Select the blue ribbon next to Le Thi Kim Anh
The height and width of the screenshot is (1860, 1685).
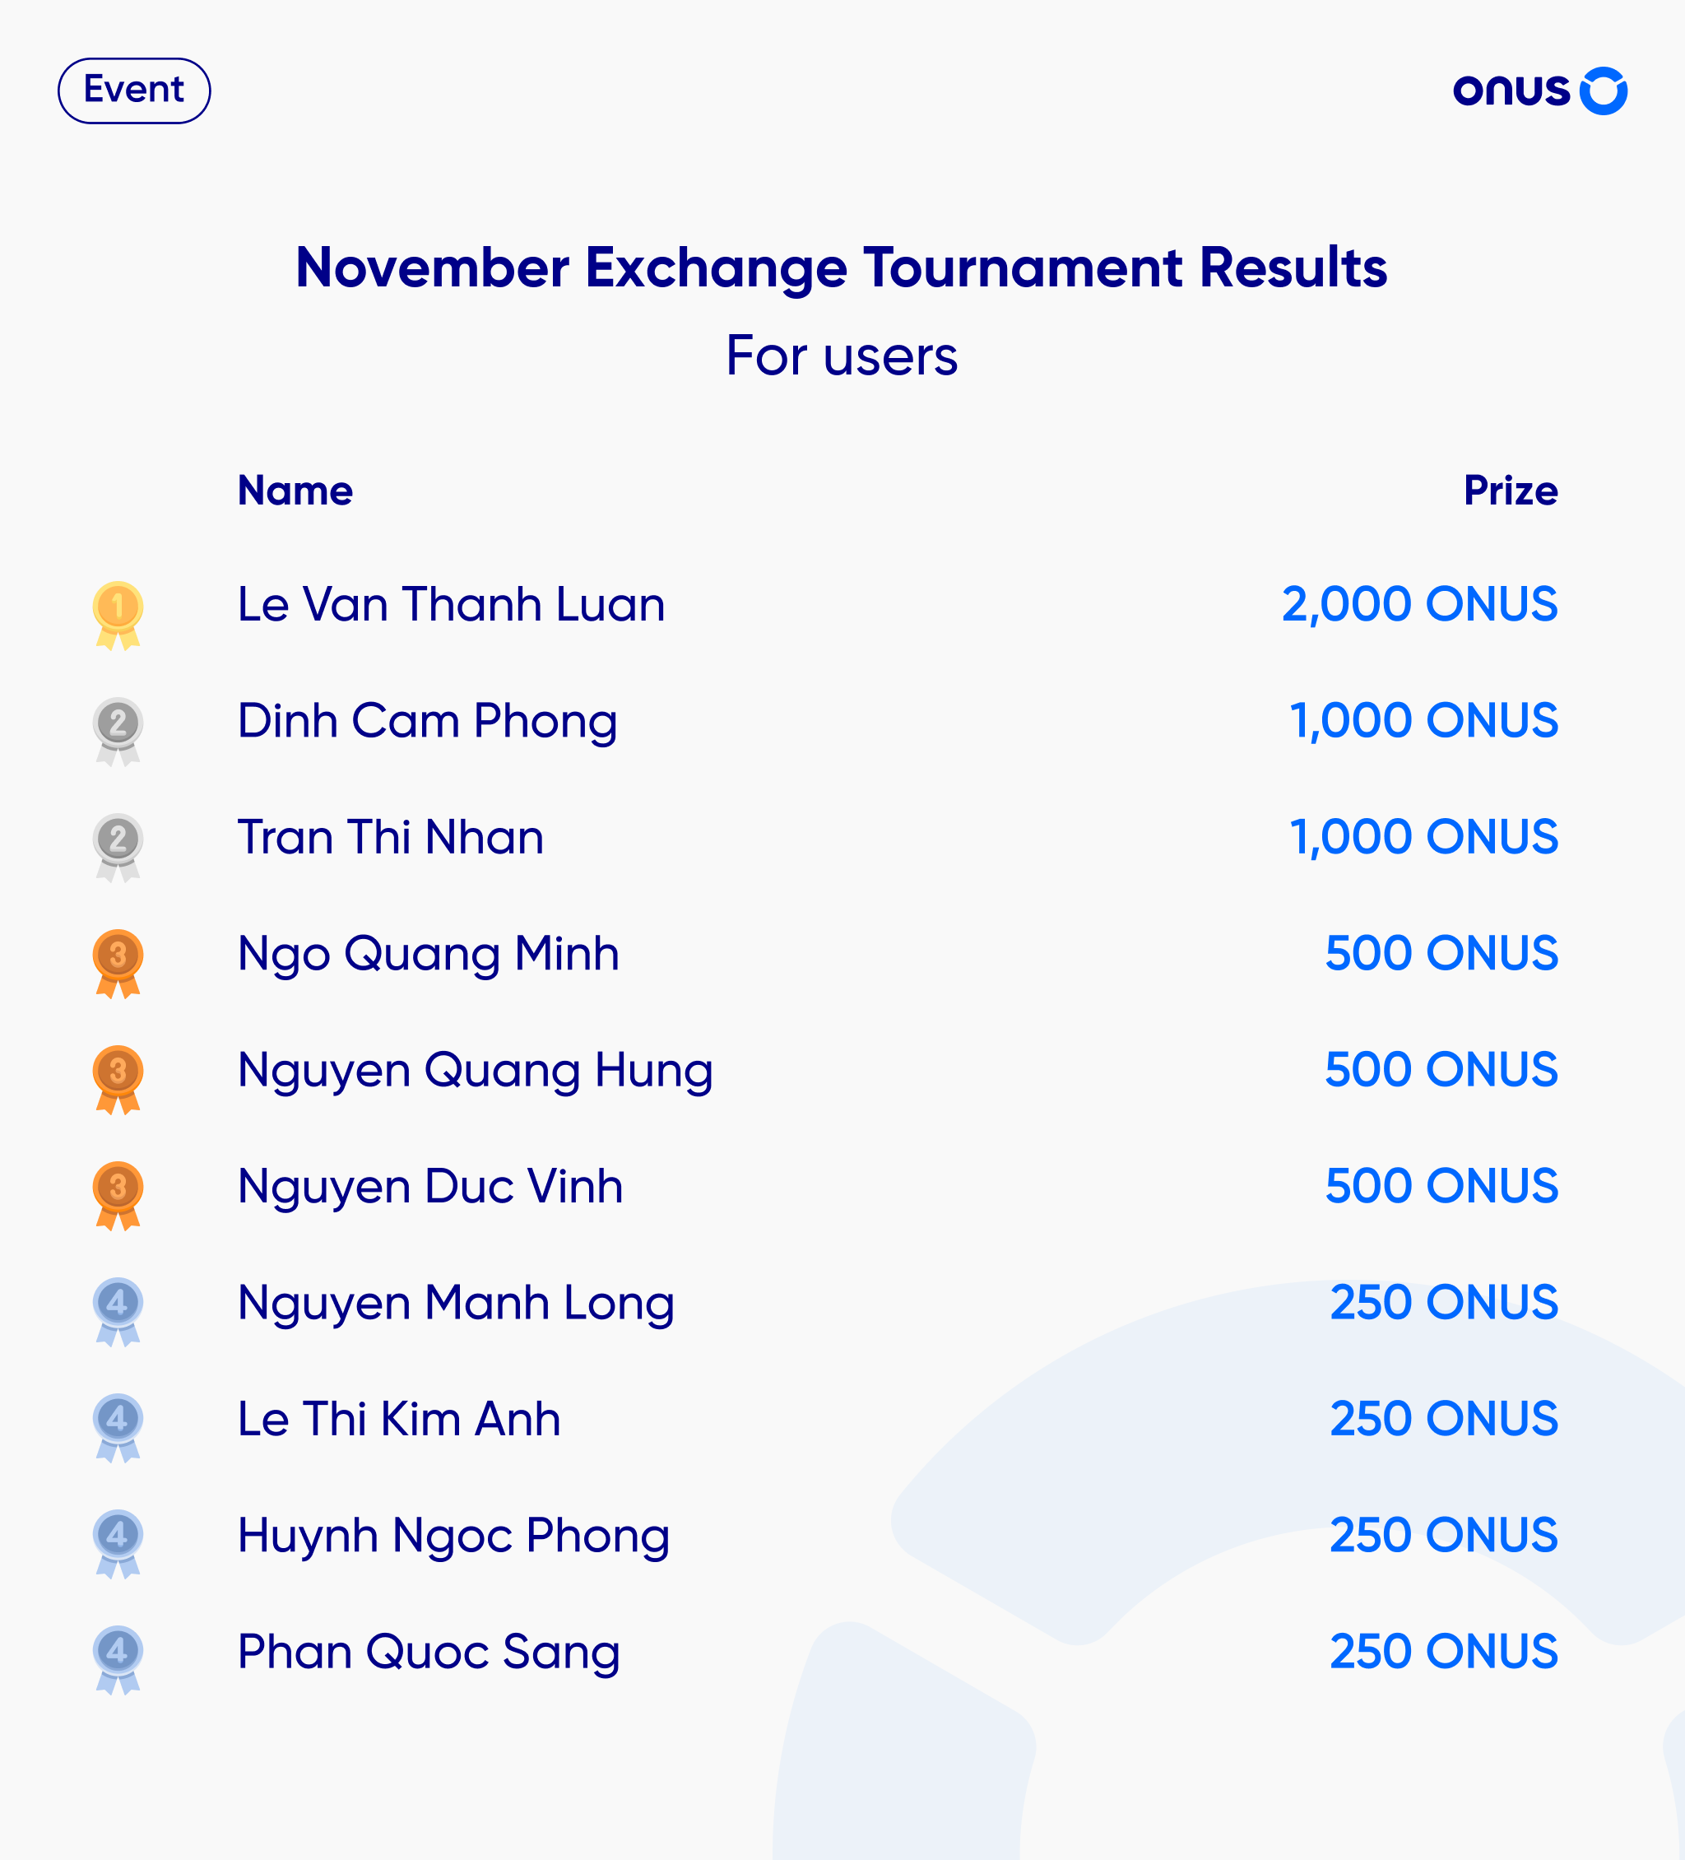point(118,1428)
